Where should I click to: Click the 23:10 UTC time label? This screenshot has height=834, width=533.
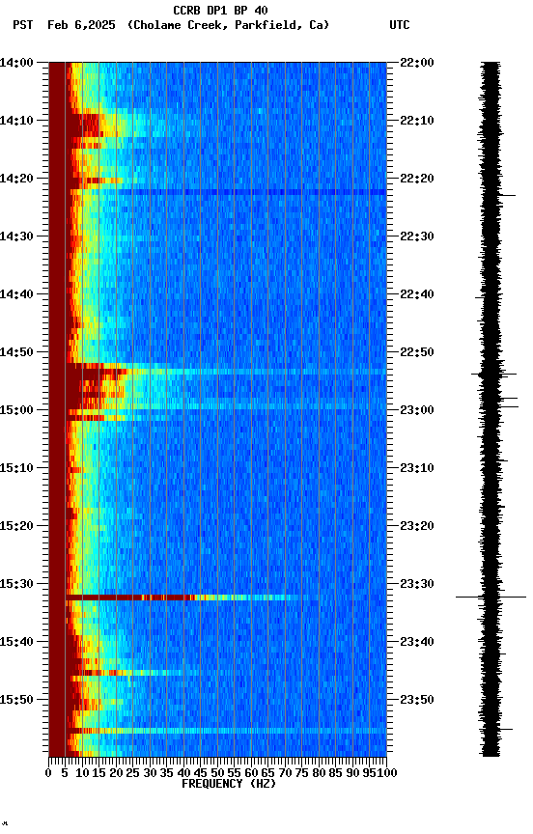pos(417,468)
